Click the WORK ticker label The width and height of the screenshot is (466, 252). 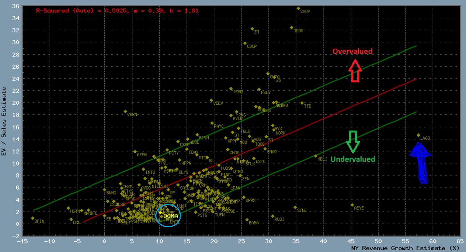coord(281,133)
